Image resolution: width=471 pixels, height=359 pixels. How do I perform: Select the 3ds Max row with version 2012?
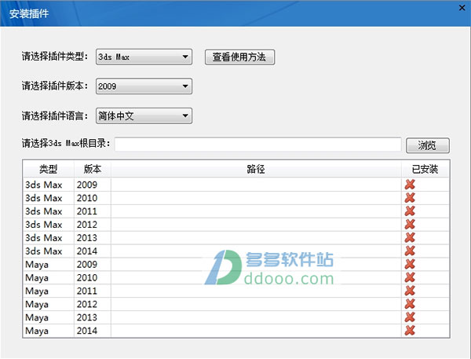(x=236, y=225)
